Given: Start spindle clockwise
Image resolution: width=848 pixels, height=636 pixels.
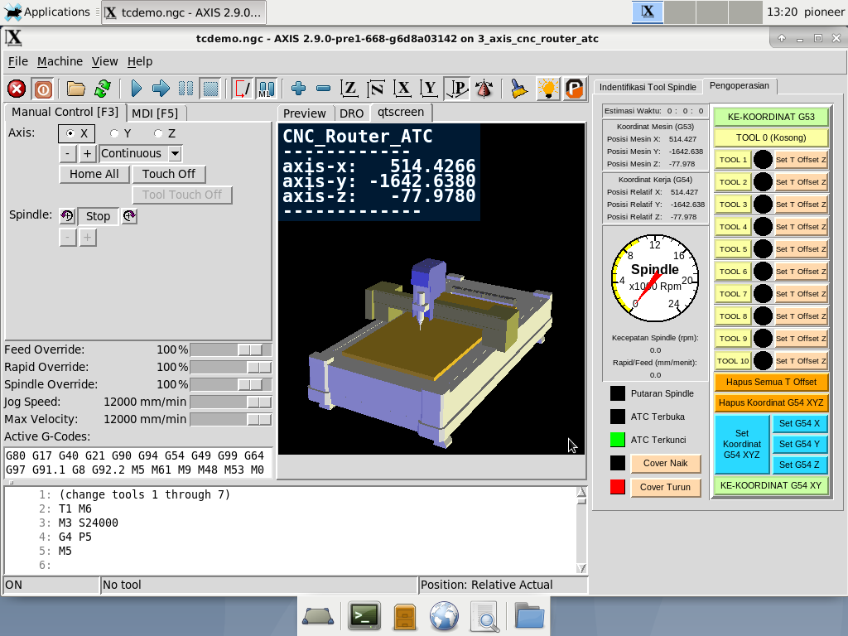Looking at the screenshot, I should tap(129, 216).
